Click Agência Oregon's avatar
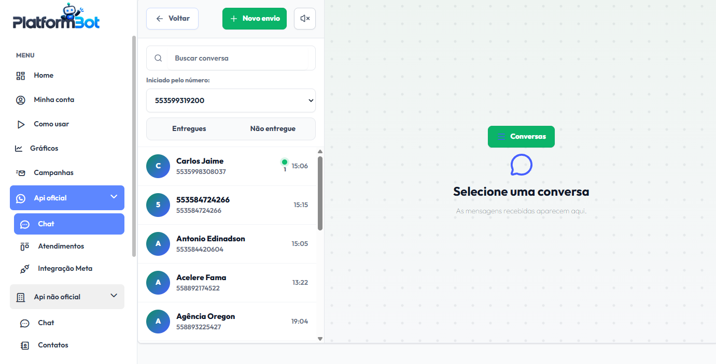 point(158,322)
